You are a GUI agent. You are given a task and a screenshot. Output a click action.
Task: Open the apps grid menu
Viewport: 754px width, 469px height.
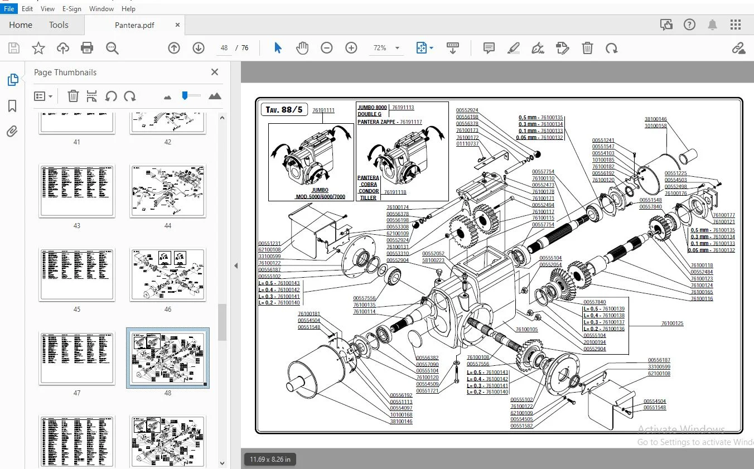click(736, 25)
